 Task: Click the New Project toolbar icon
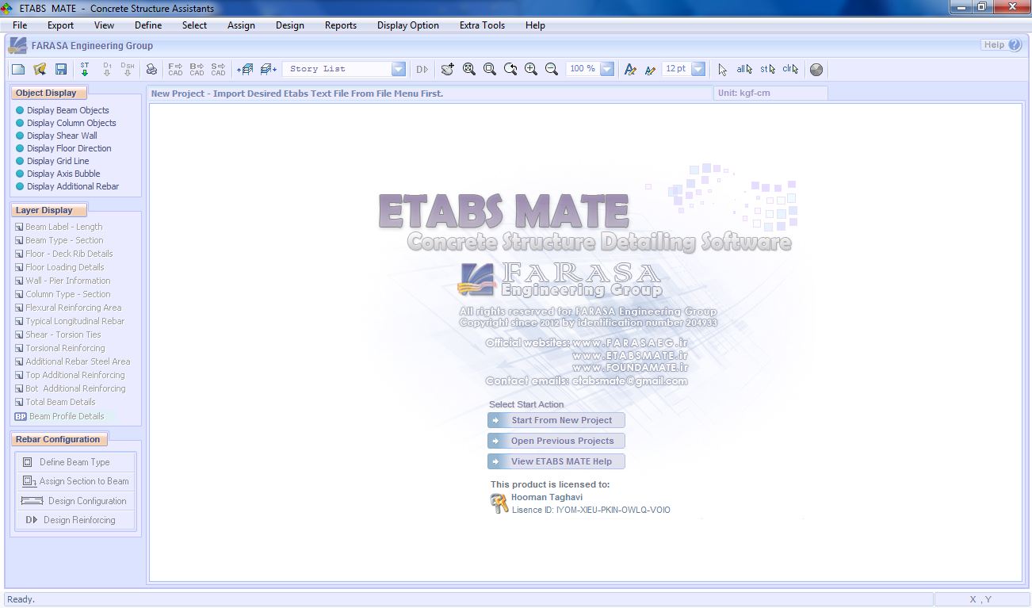18,70
